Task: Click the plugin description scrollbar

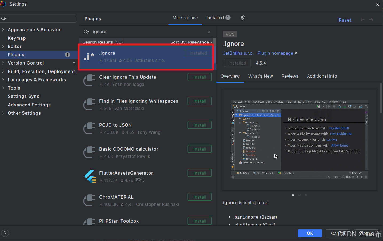Action: click(x=381, y=98)
